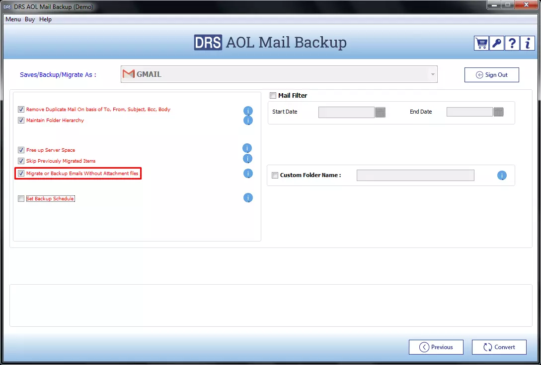Click the 'Saves/Backup/Migrate As :' label
The height and width of the screenshot is (365, 541).
coord(58,75)
